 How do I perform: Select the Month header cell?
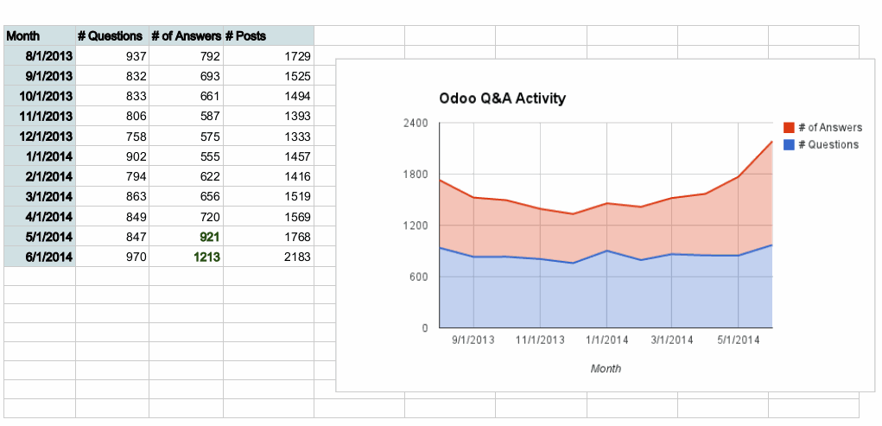click(40, 36)
